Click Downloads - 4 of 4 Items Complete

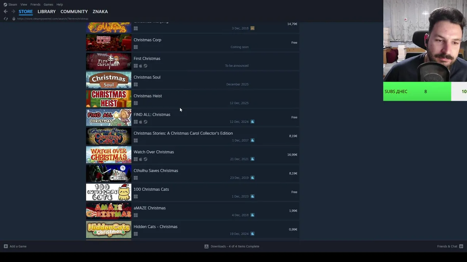[x=235, y=246]
